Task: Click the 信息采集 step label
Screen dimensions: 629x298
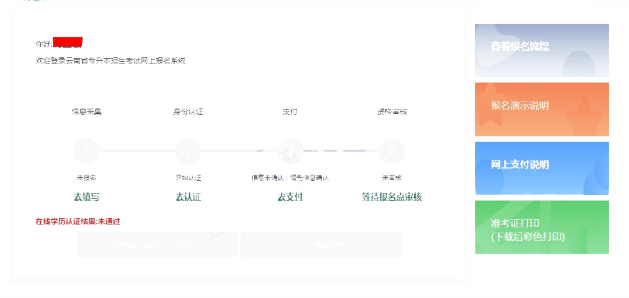Action: point(87,111)
